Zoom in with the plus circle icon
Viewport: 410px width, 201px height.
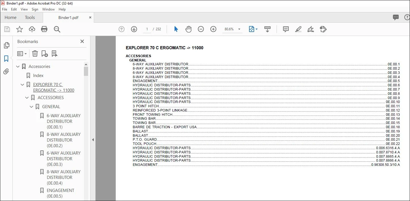[x=213, y=29]
